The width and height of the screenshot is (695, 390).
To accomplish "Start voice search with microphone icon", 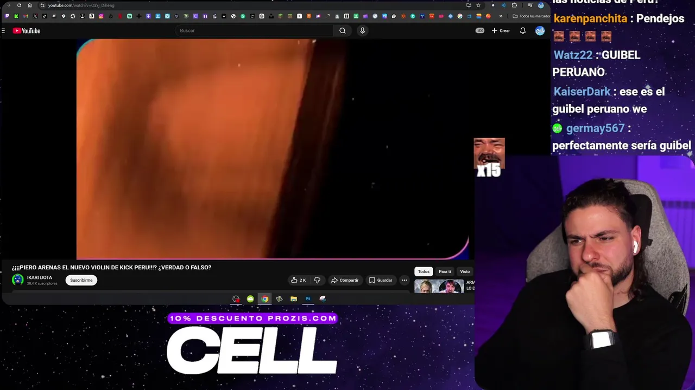I will (363, 31).
